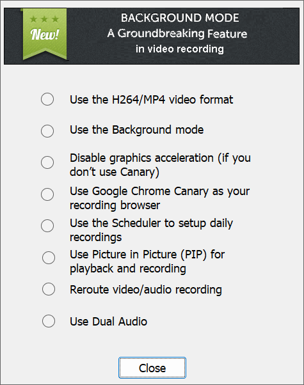
Task: Select the Use Dual Audio radio button
Action: coord(49,321)
